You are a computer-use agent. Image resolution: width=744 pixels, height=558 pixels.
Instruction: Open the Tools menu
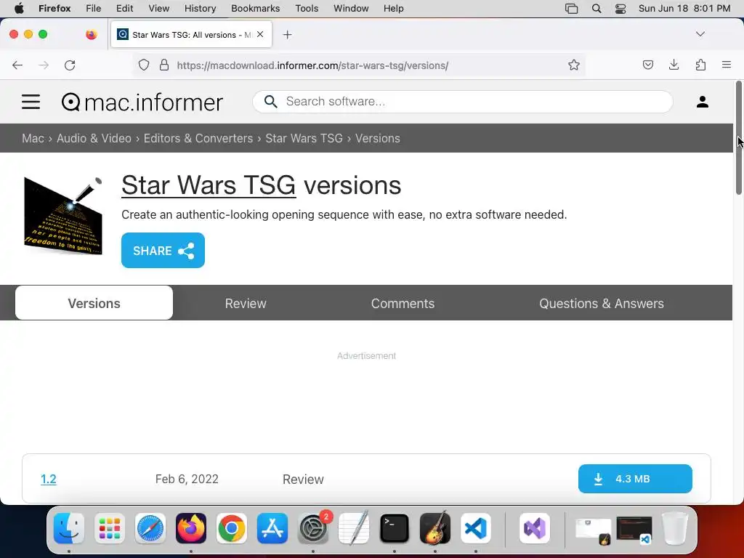pos(307,8)
